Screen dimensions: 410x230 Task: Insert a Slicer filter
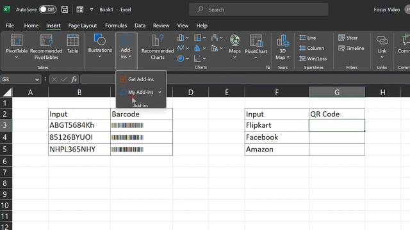click(x=348, y=38)
